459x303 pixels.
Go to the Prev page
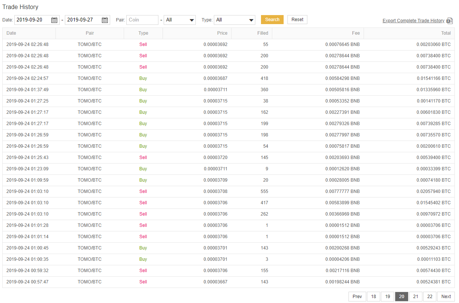pos(357,297)
